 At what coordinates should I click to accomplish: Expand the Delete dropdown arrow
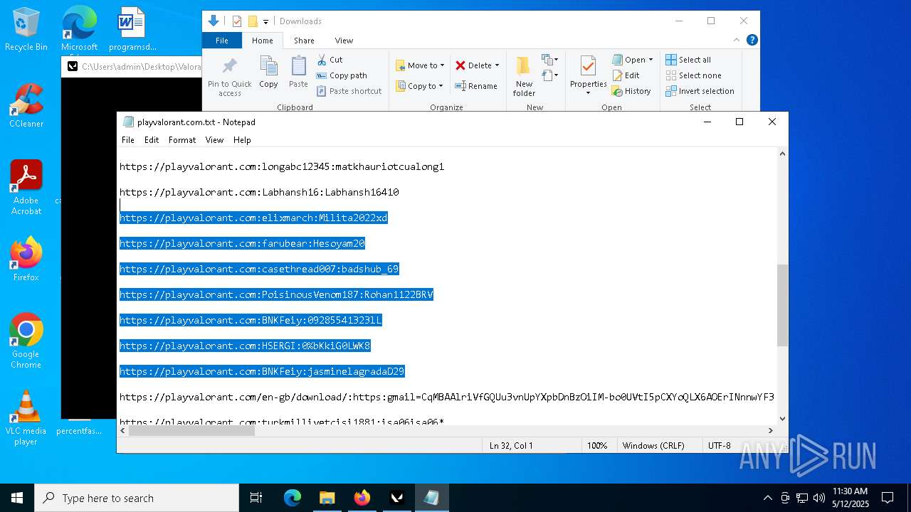click(x=497, y=65)
